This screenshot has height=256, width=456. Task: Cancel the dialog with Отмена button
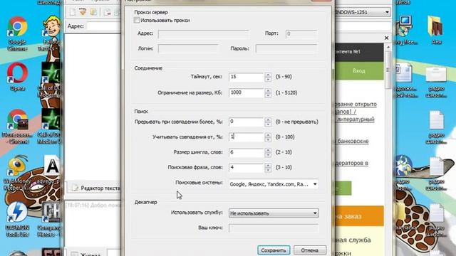point(310,250)
